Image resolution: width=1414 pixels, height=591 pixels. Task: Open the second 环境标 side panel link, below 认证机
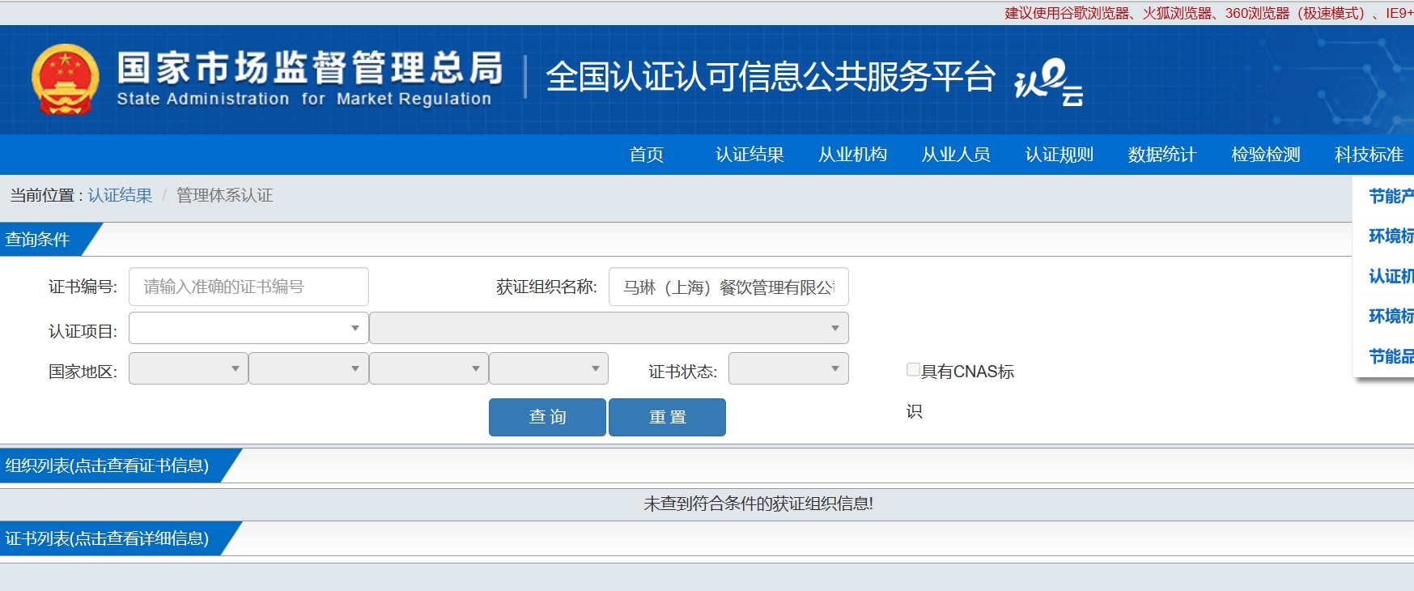point(1391,316)
